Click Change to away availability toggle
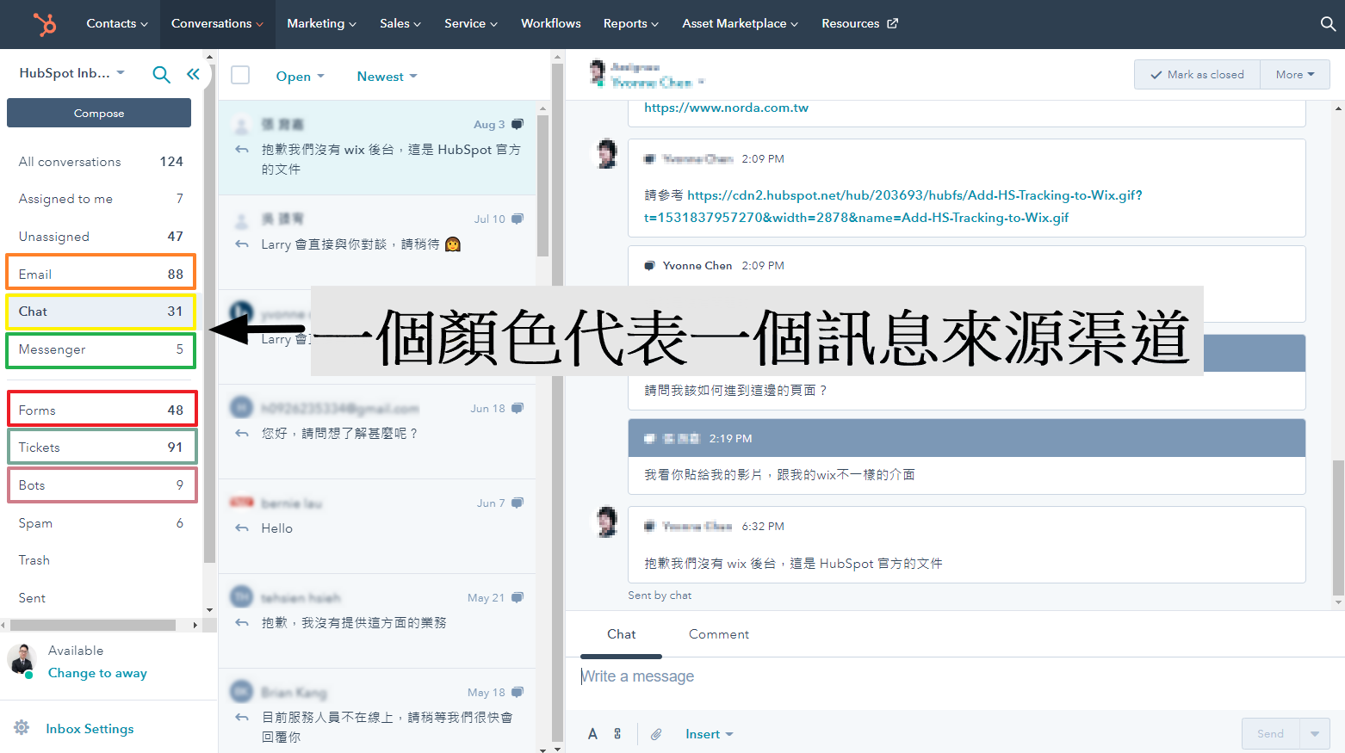 97,673
